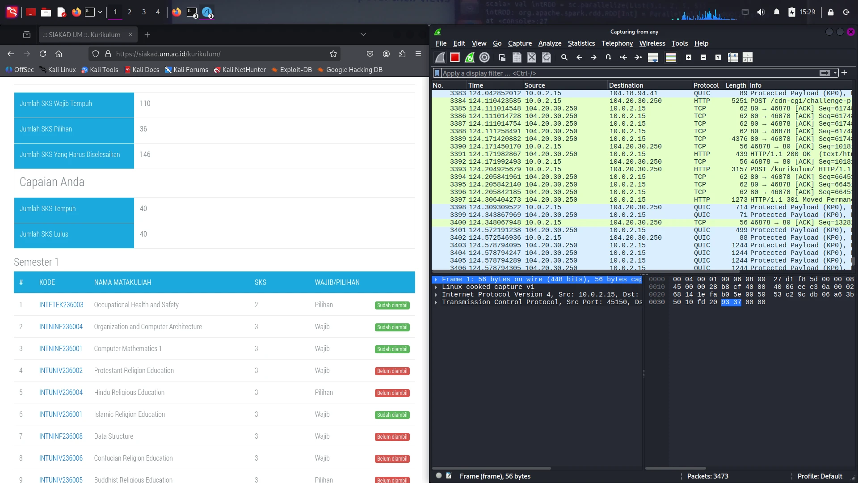Open the Statistics menu

click(x=581, y=43)
